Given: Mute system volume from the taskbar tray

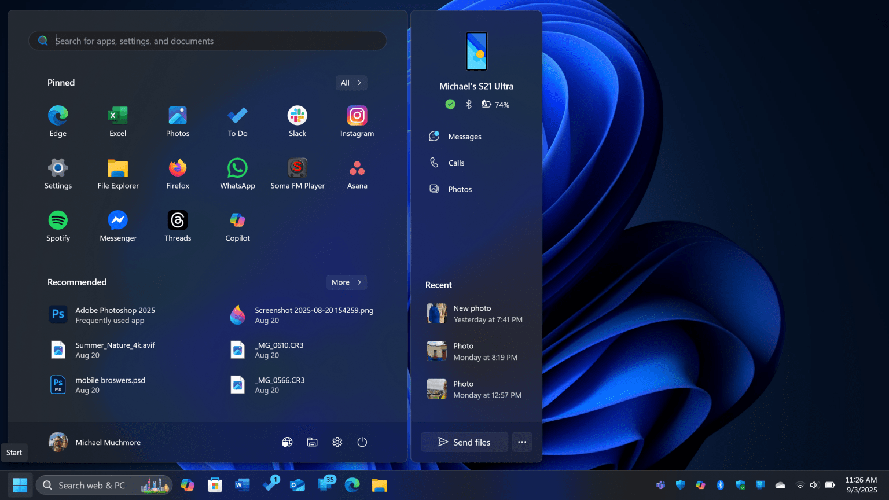Looking at the screenshot, I should click(x=814, y=485).
